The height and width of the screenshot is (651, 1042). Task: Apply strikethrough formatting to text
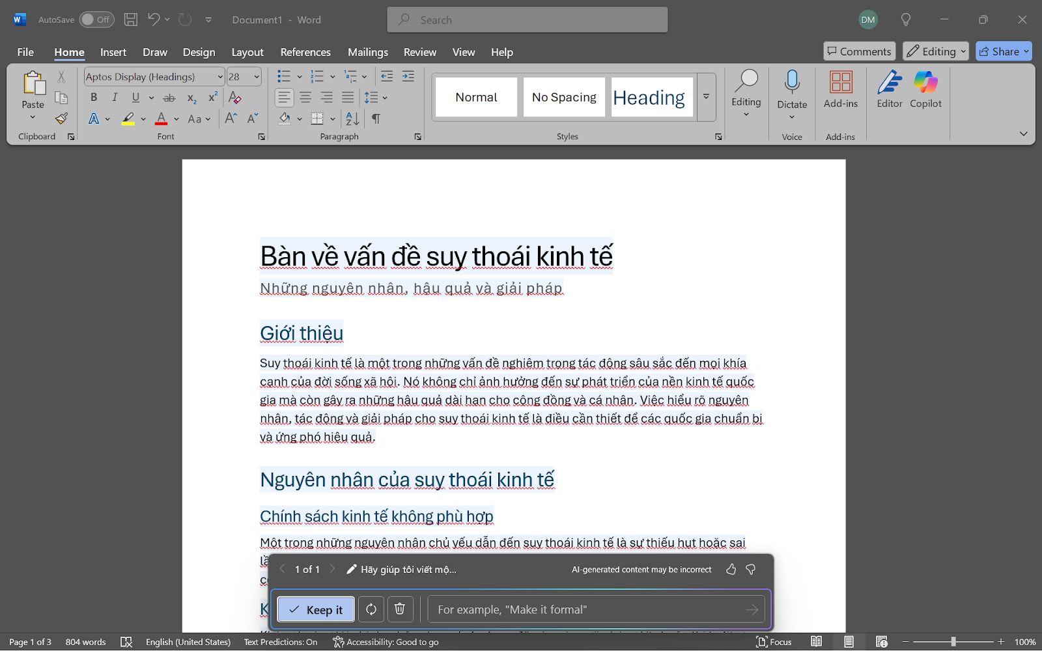coord(169,98)
